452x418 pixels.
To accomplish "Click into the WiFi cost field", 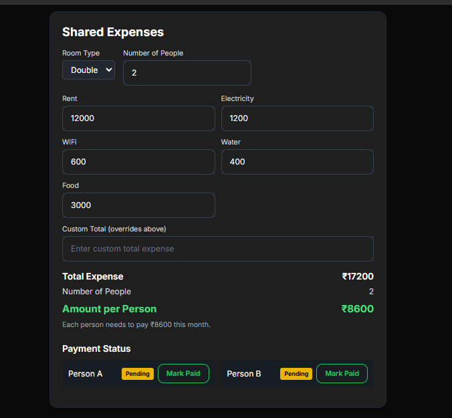I will pos(138,162).
